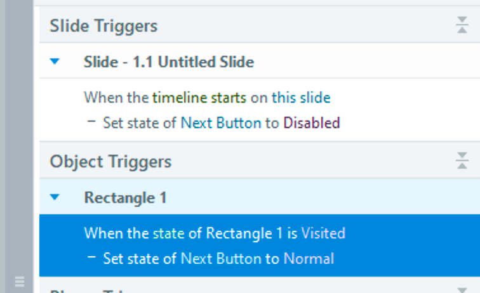Change the 'Normal' state value
Viewport: 480px width, 293px height.
pos(308,258)
